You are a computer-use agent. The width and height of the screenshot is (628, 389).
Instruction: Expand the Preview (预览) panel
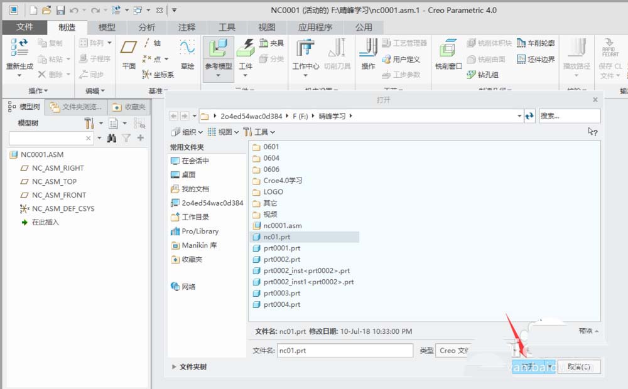tap(589, 331)
